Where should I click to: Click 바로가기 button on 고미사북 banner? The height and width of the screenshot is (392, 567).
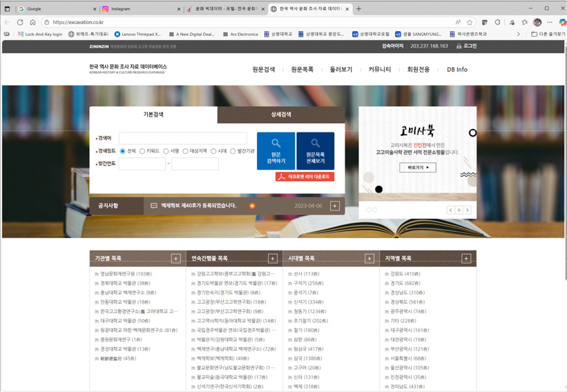pyautogui.click(x=418, y=168)
